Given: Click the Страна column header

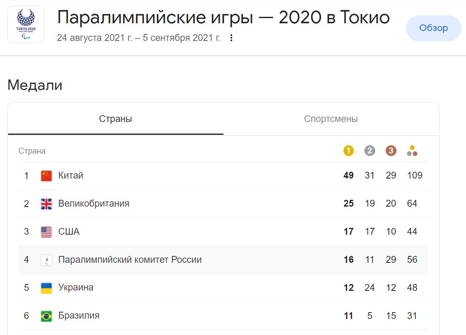Looking at the screenshot, I should pos(32,151).
